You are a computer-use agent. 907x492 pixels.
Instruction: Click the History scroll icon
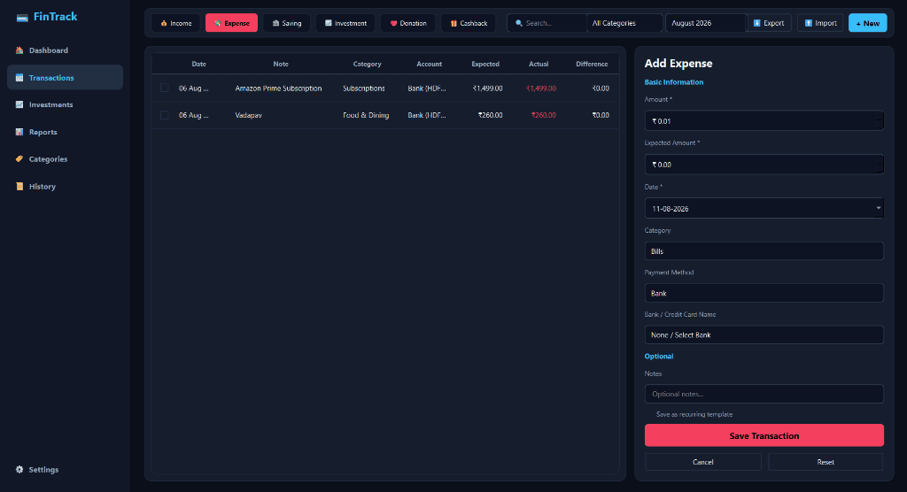coord(19,186)
